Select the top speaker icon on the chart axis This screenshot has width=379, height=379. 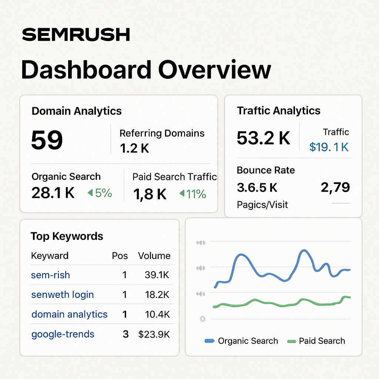pos(201,242)
